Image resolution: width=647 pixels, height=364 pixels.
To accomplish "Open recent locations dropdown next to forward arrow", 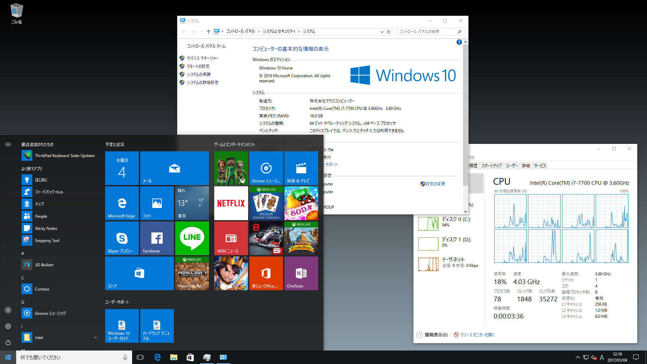I will tap(202, 32).
